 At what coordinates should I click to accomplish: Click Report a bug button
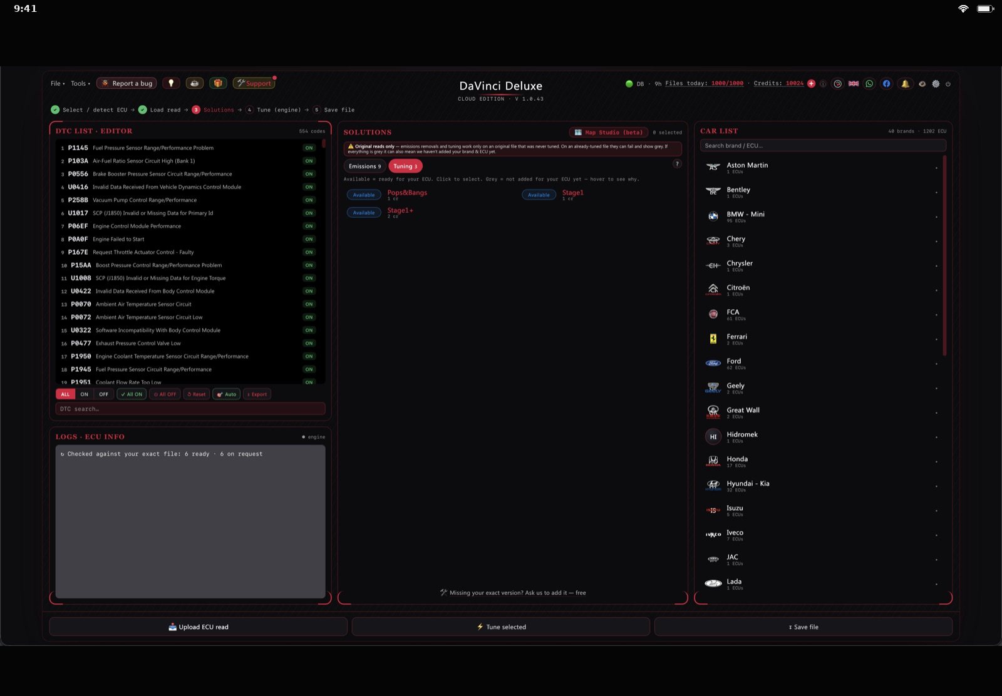[127, 83]
